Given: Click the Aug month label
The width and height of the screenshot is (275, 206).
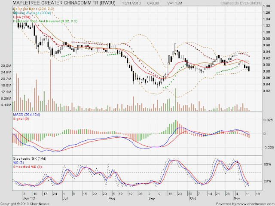Looking at the screenshot, I should click(x=112, y=198).
